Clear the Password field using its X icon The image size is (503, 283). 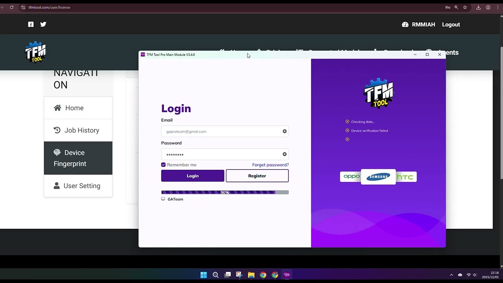click(x=285, y=154)
